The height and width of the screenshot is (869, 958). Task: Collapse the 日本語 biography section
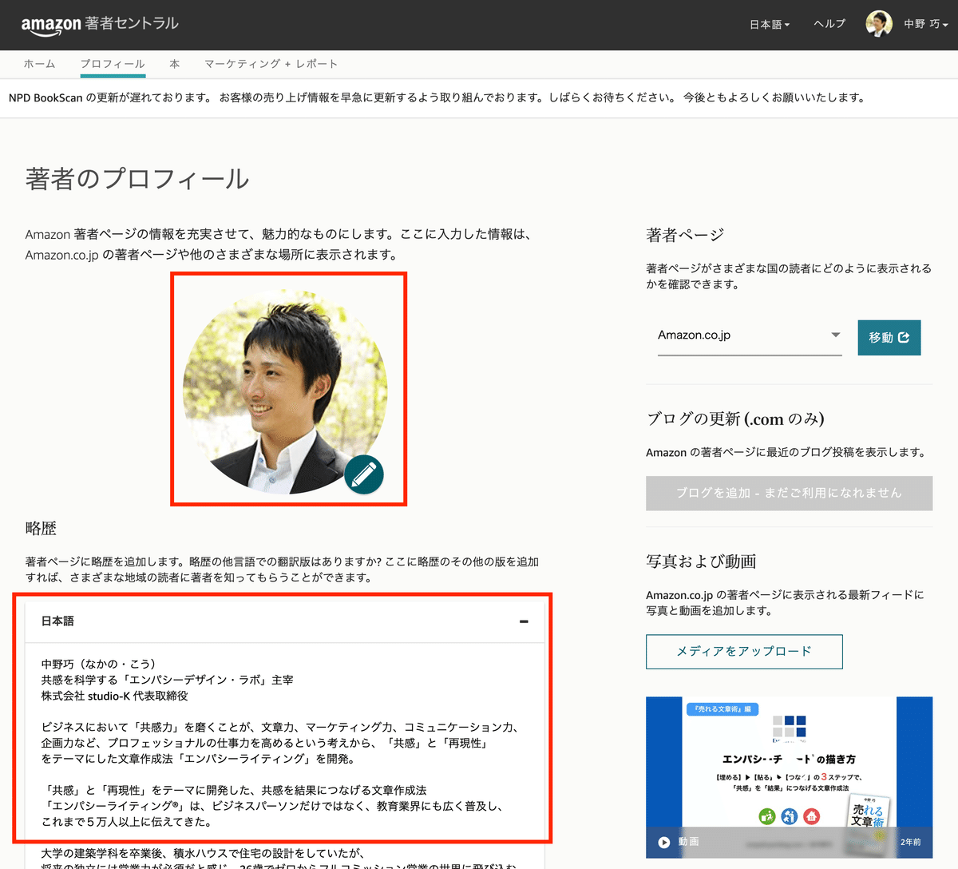click(524, 621)
